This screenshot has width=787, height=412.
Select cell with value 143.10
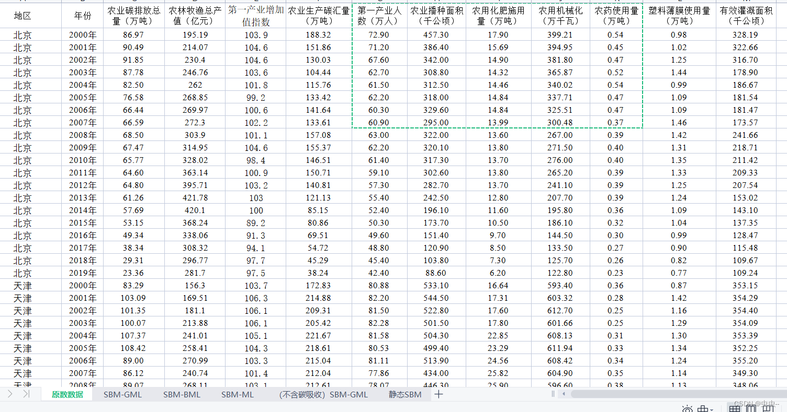(746, 210)
